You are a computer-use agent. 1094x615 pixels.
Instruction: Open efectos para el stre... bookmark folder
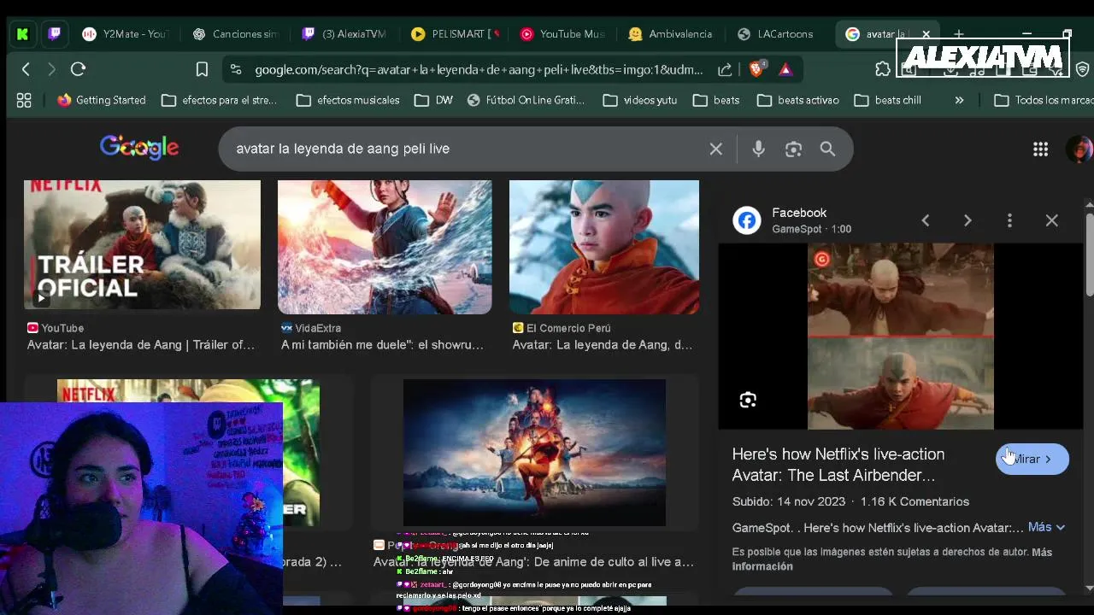point(219,100)
